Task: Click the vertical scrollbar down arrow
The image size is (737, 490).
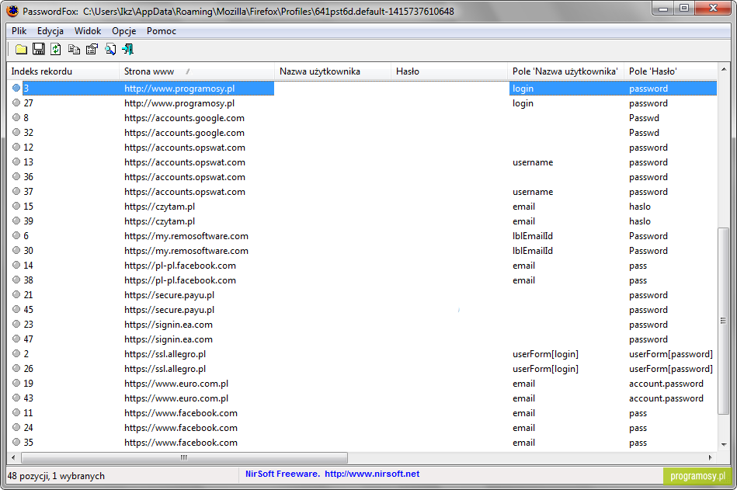Action: [x=723, y=444]
